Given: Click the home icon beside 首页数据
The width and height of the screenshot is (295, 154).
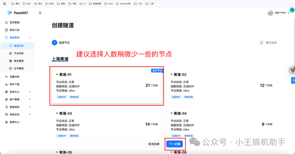Looking at the screenshot, I should point(6,22).
